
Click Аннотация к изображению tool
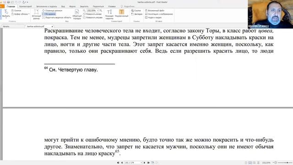pyautogui.click(x=159, y=14)
